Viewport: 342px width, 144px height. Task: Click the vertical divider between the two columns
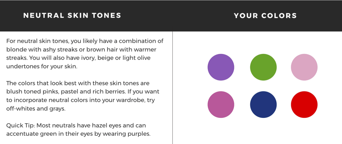click(172, 87)
